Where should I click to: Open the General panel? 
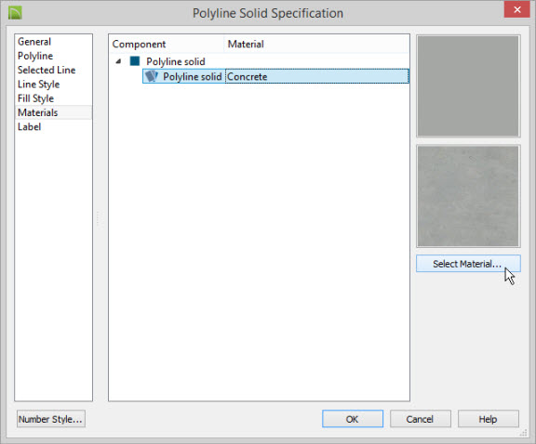coord(34,42)
